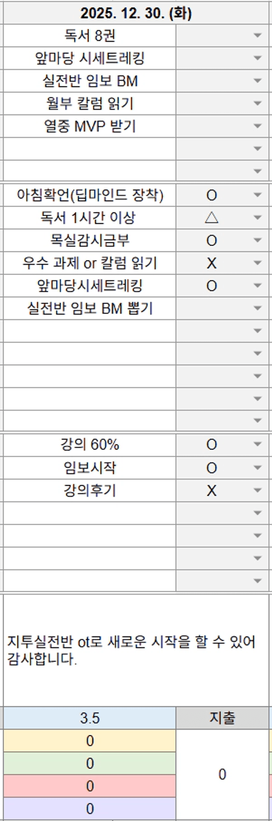This screenshot has height=821, width=272.
Task: Open dropdown for 월부 칼럼 읽기 row
Action: [258, 104]
